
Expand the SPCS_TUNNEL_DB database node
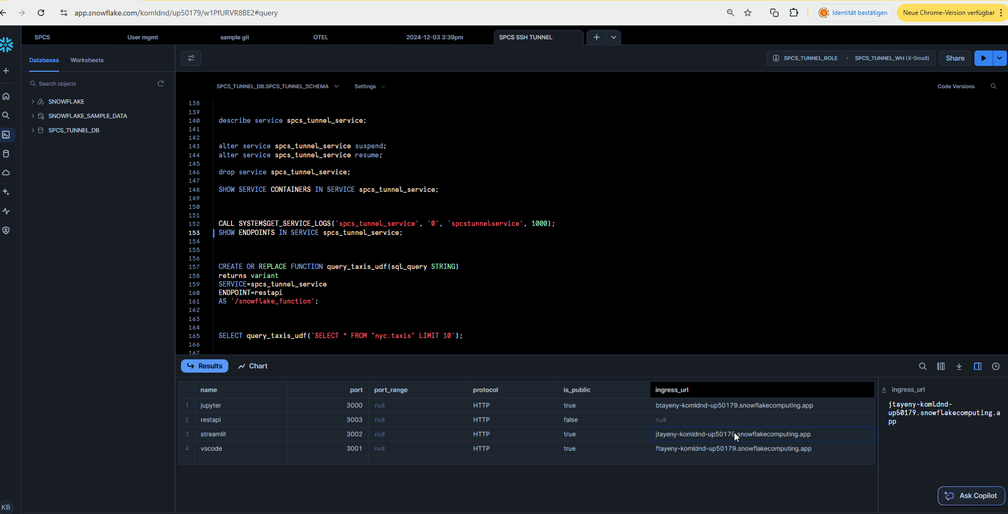click(33, 130)
